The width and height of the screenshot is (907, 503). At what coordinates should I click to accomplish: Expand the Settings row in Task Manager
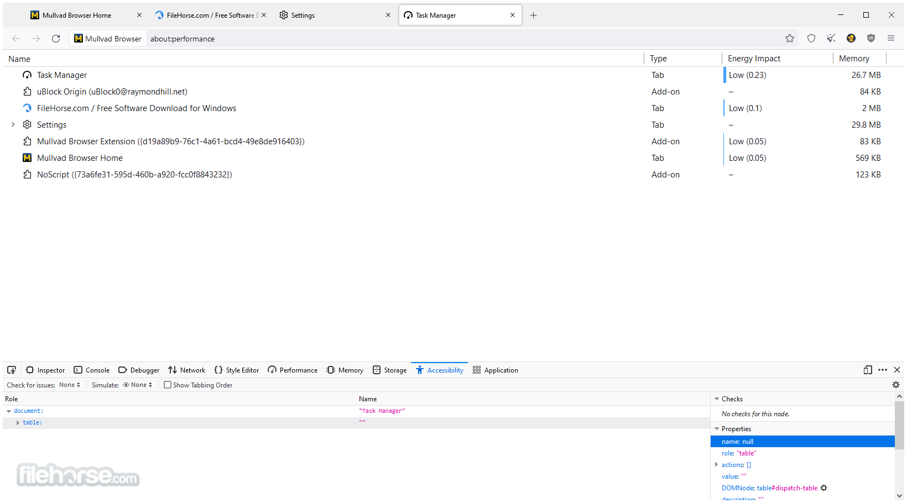pos(13,125)
